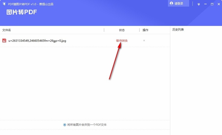Open the title bar dropdown menu icon

[x=199, y=4]
